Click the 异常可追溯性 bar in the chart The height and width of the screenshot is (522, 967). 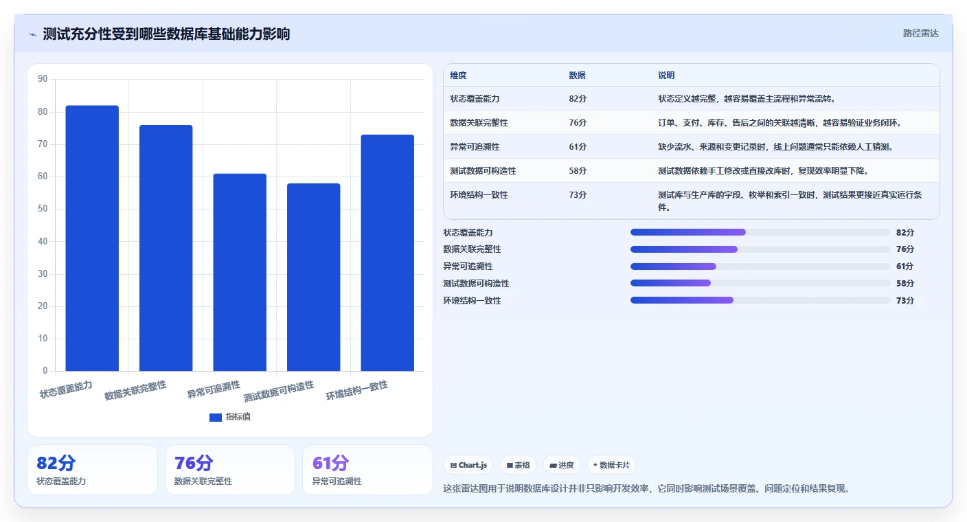tap(240, 272)
